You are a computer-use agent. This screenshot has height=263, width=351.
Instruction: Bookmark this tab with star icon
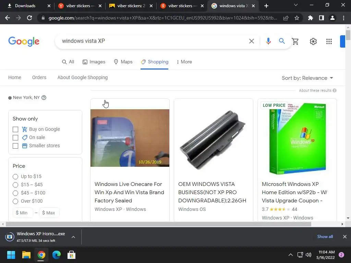click(x=297, y=18)
